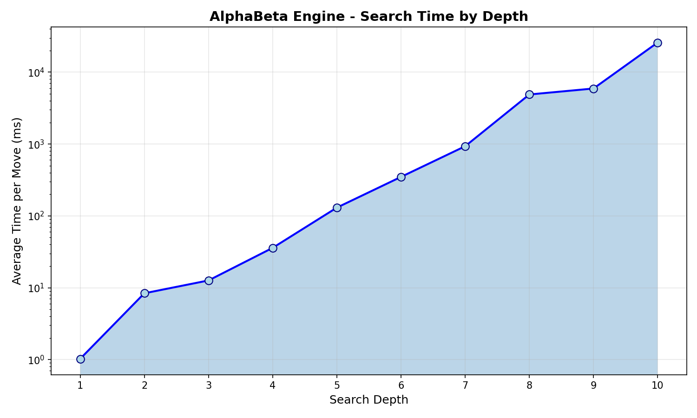
Task: Click the data point at depth 1
Action: 80,359
